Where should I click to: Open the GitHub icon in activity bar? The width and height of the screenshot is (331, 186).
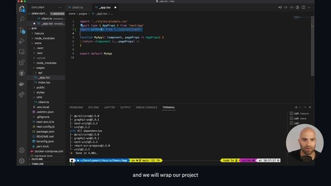pos(22,73)
